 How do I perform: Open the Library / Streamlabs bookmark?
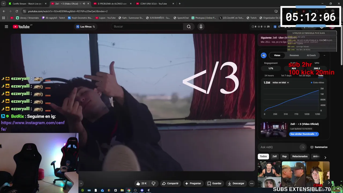coord(27,18)
